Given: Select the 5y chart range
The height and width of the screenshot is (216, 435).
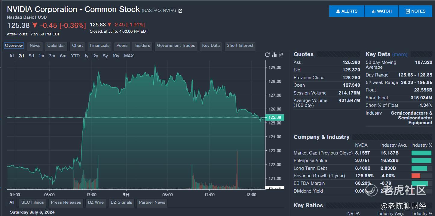Looking at the screenshot, I should coord(105,56).
